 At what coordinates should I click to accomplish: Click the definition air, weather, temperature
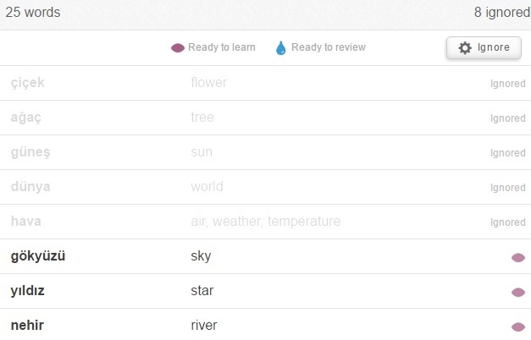click(266, 222)
